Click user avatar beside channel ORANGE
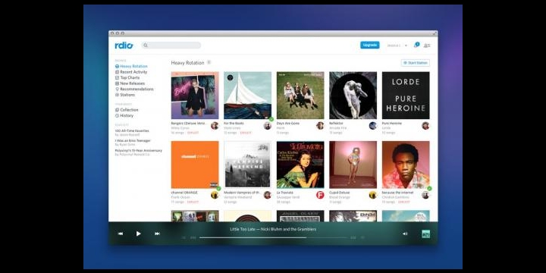 pyautogui.click(x=215, y=195)
